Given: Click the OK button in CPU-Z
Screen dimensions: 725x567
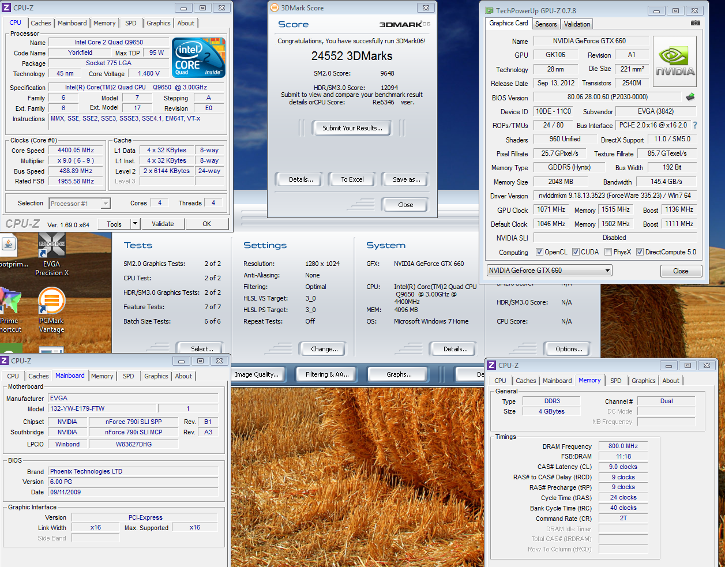Looking at the screenshot, I should (206, 224).
